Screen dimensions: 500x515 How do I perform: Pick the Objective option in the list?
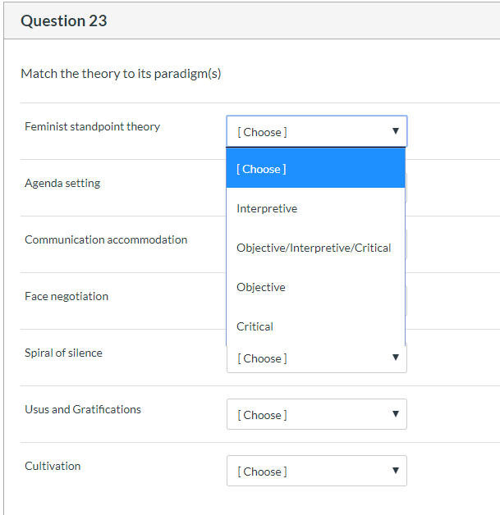pos(315,287)
